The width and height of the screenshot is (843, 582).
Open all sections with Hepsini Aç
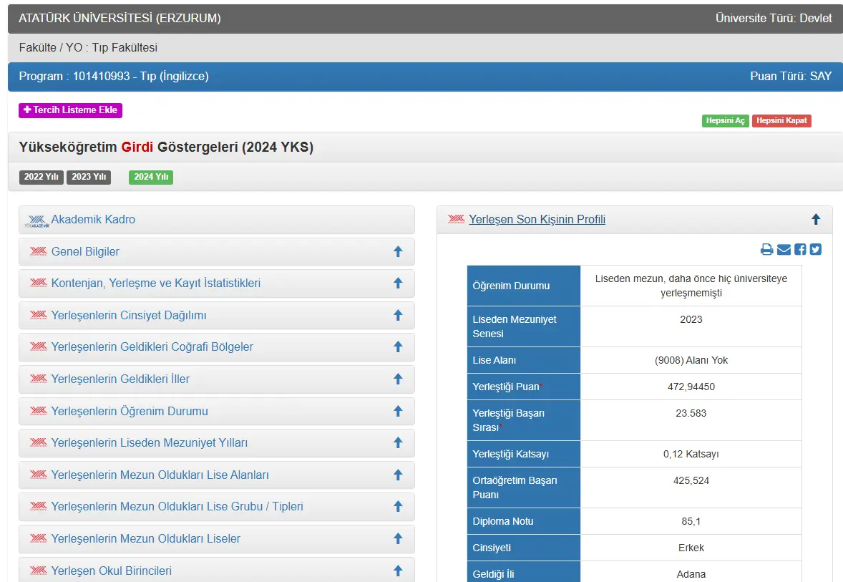(x=725, y=120)
